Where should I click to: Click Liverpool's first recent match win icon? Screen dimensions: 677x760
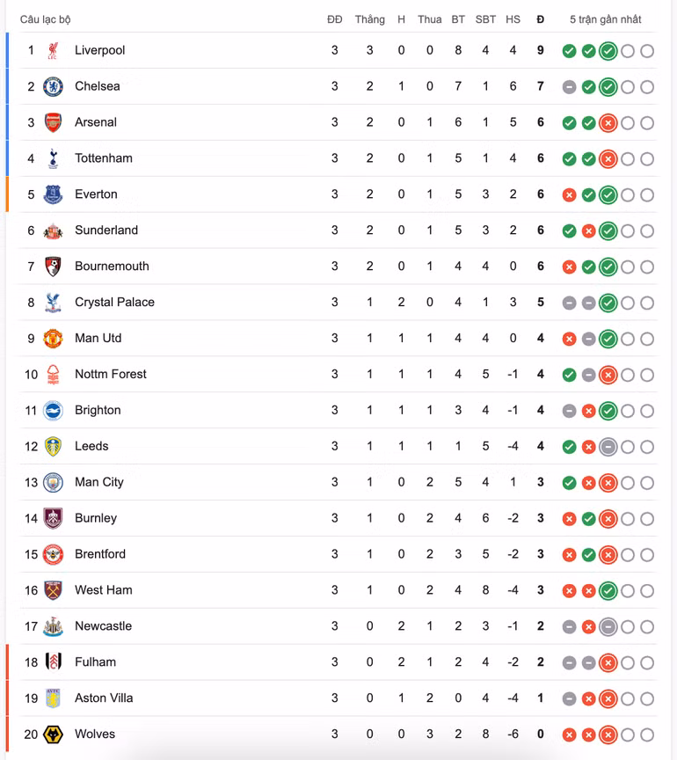tap(569, 51)
